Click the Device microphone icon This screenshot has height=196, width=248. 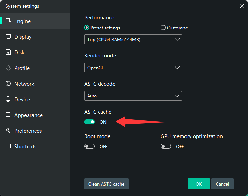point(8,99)
